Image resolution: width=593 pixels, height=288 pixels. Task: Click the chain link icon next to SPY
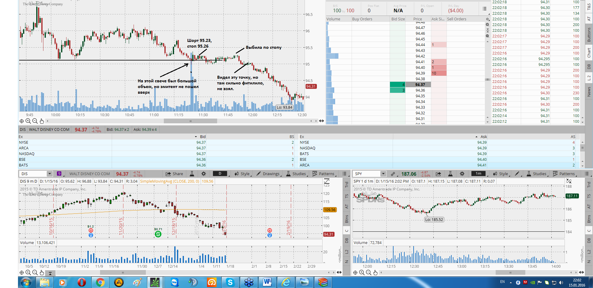point(393,174)
